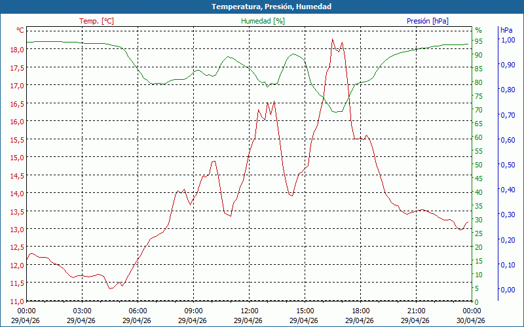Screen dimensions: 524x327
Task: Click the '0,50' pressure axis tick
Action: click(508, 165)
